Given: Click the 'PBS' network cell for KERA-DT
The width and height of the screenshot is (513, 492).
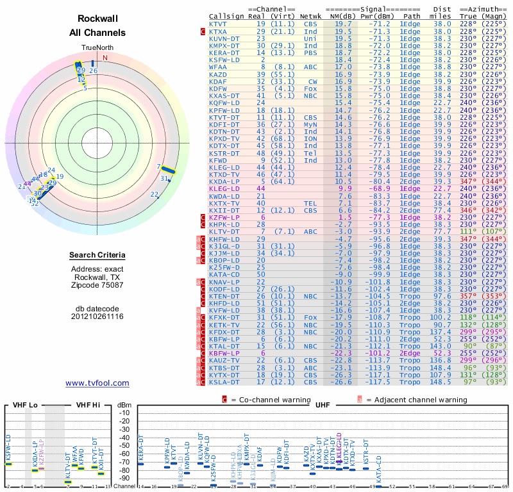Looking at the screenshot, I should click(x=310, y=53).
